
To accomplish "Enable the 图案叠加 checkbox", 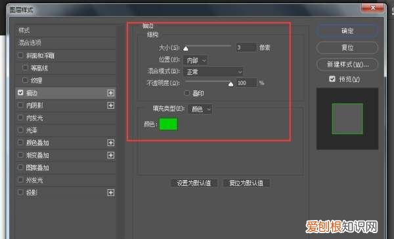I will pos(20,167).
